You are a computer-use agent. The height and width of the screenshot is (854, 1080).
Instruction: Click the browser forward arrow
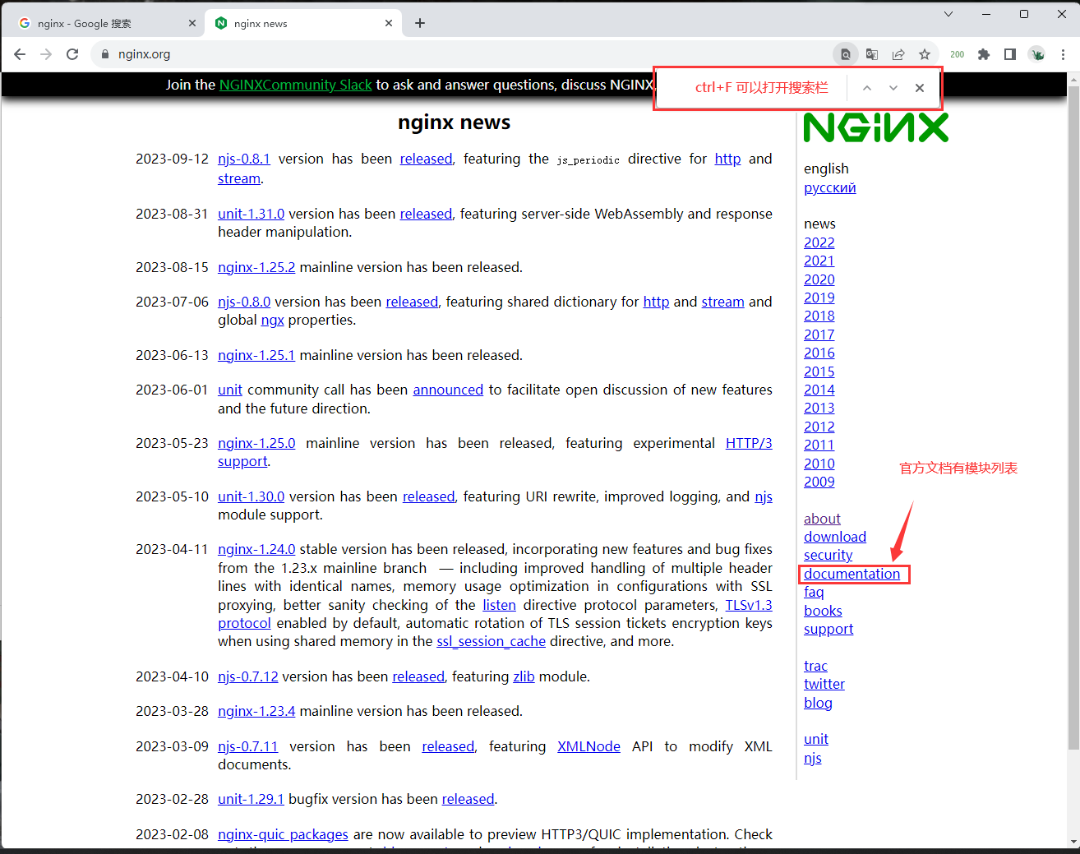[46, 54]
